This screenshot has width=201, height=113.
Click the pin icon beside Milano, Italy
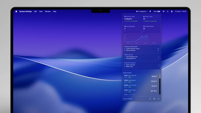[x=125, y=67]
